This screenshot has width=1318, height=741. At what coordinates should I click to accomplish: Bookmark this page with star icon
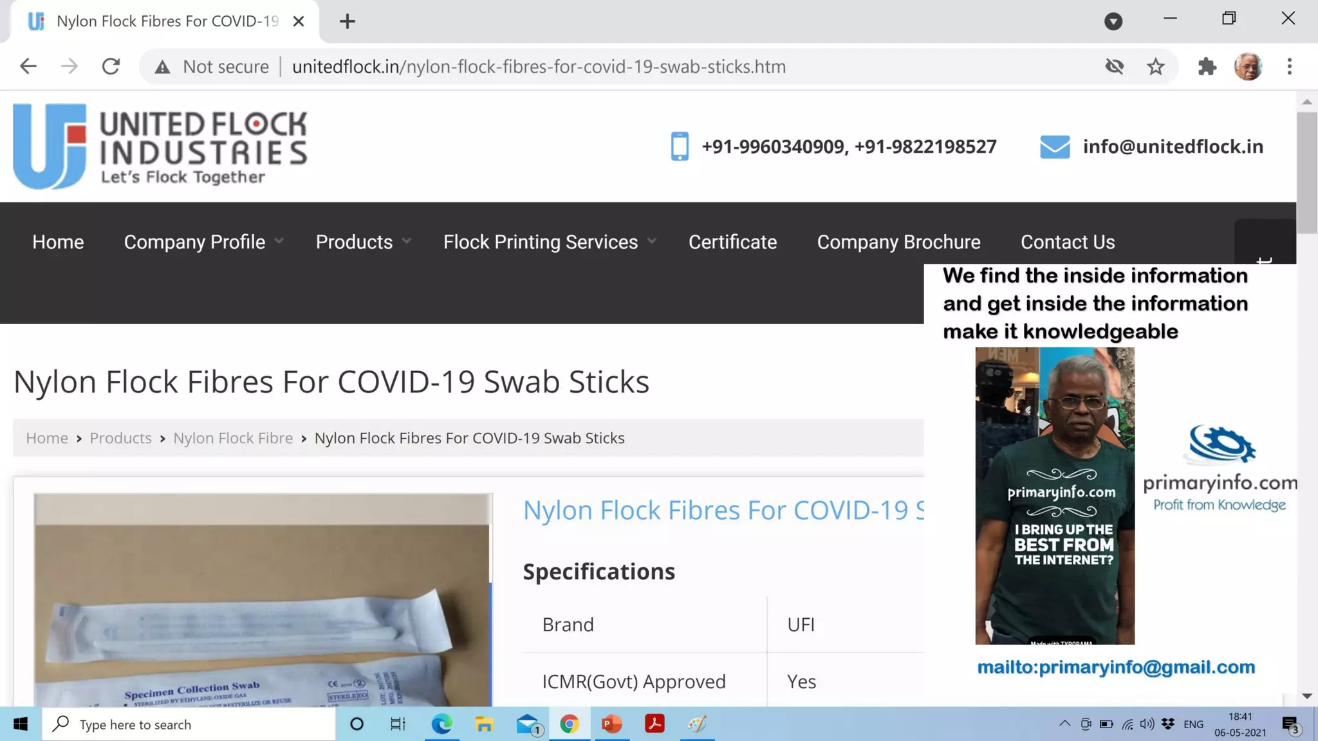point(1156,66)
